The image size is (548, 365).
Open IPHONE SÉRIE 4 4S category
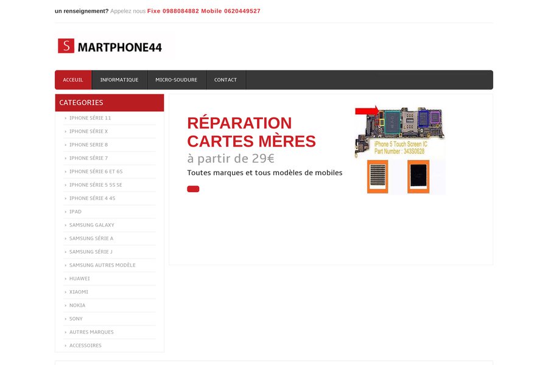[92, 198]
